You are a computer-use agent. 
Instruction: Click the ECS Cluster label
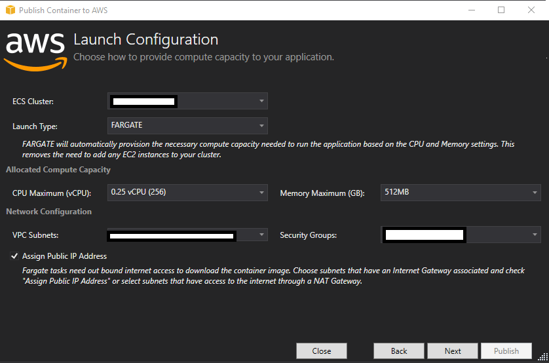click(x=33, y=102)
